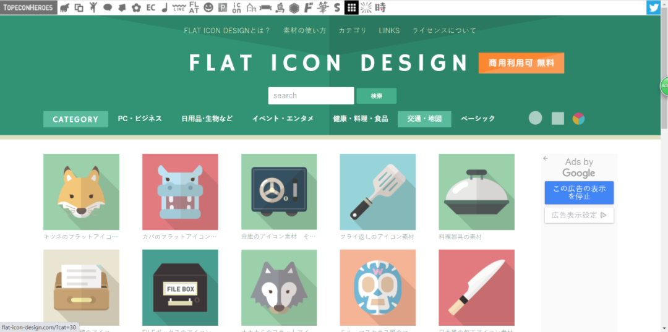Click the overlapping squares icon in top bar
This screenshot has width=668, height=332.
pyautogui.click(x=79, y=7)
